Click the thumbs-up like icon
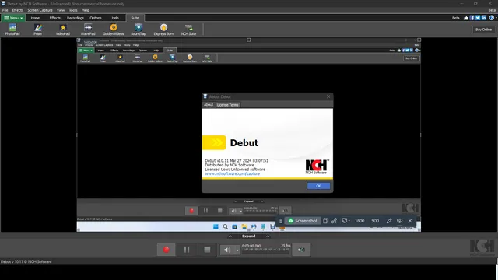Viewport: 498px width, 280px height. click(466, 18)
